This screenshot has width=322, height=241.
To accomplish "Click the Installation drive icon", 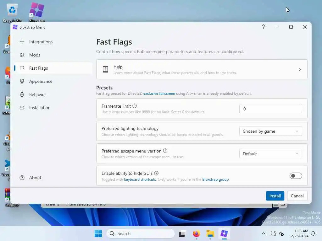I will [22, 108].
